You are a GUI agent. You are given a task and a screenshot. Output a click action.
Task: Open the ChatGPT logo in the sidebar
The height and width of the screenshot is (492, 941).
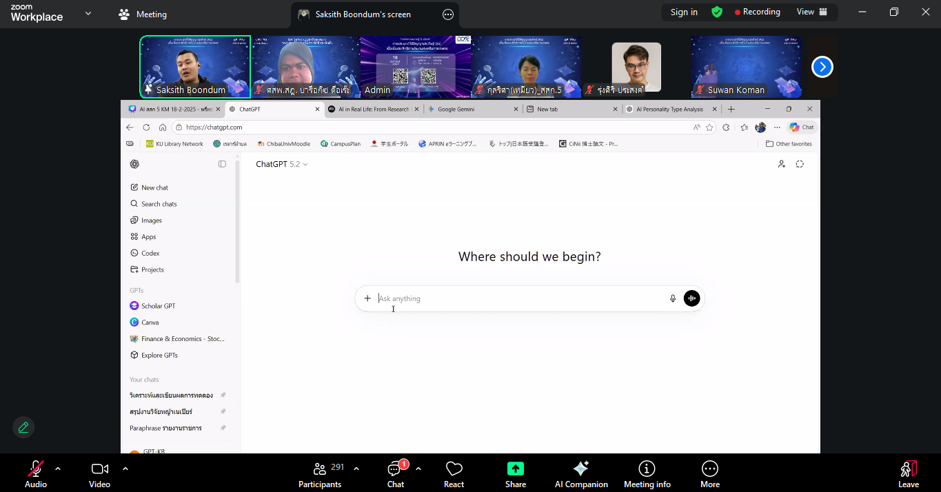(x=134, y=164)
